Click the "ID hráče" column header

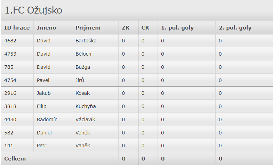click(x=17, y=28)
